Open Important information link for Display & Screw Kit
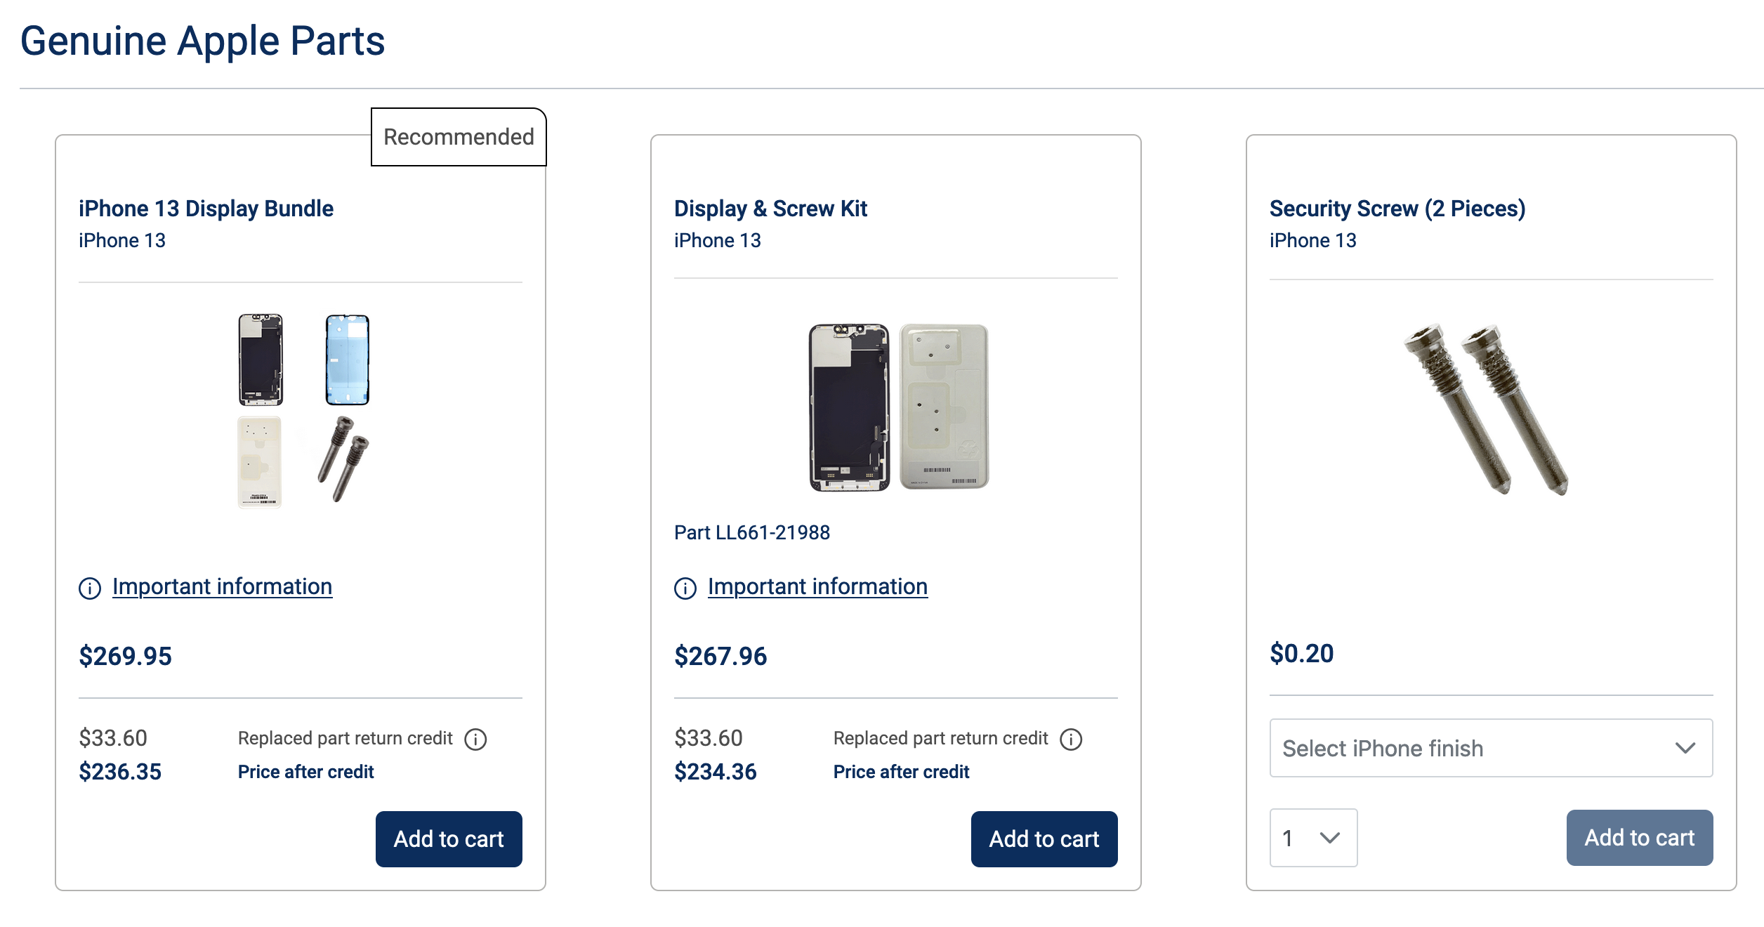This screenshot has width=1764, height=927. tap(817, 586)
